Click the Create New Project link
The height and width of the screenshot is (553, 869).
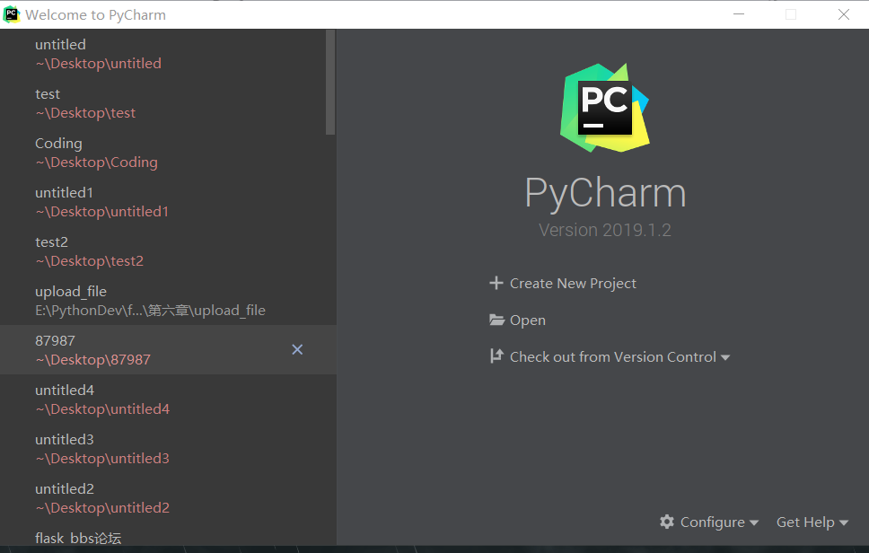point(573,283)
